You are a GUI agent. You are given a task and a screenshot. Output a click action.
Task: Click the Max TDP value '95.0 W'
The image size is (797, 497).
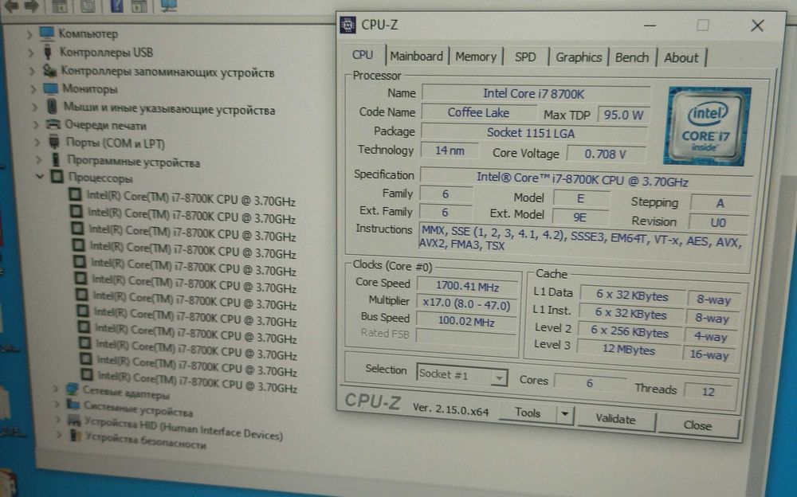pos(623,115)
